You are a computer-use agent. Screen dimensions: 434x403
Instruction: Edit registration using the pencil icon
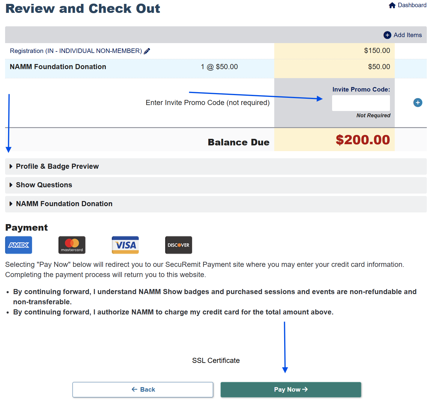(147, 51)
